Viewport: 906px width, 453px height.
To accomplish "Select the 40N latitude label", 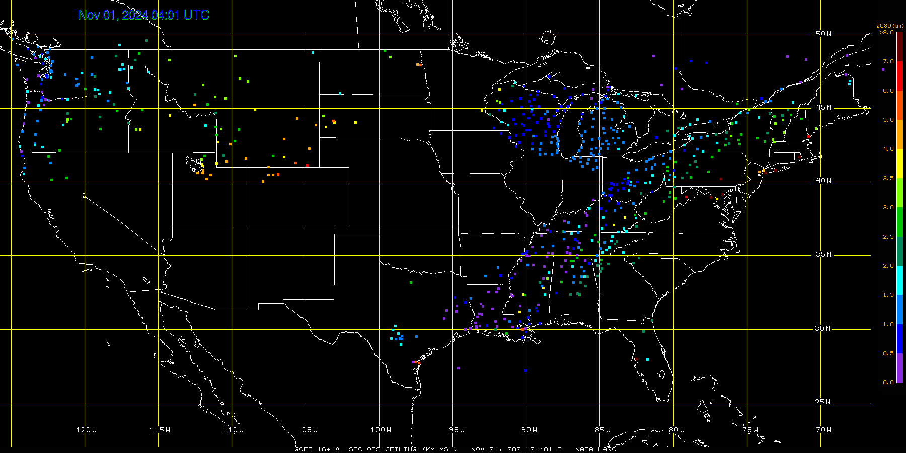I will [824, 181].
